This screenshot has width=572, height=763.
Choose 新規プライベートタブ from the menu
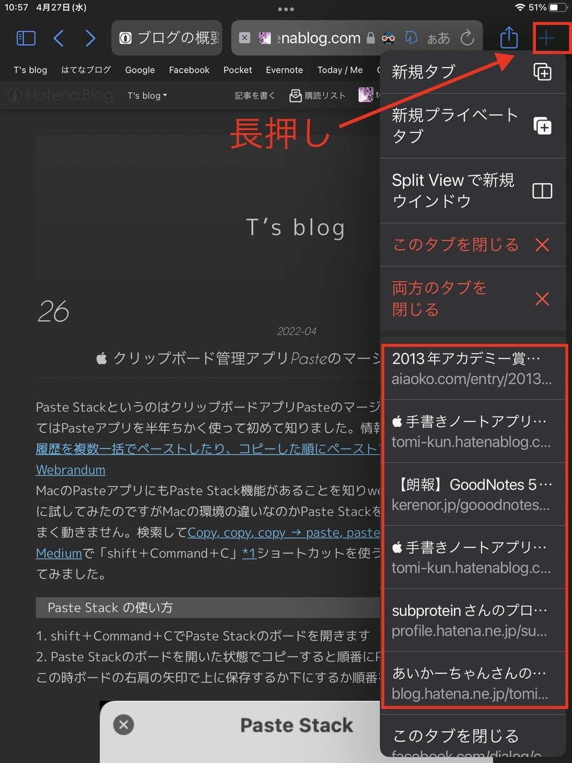pyautogui.click(x=473, y=126)
